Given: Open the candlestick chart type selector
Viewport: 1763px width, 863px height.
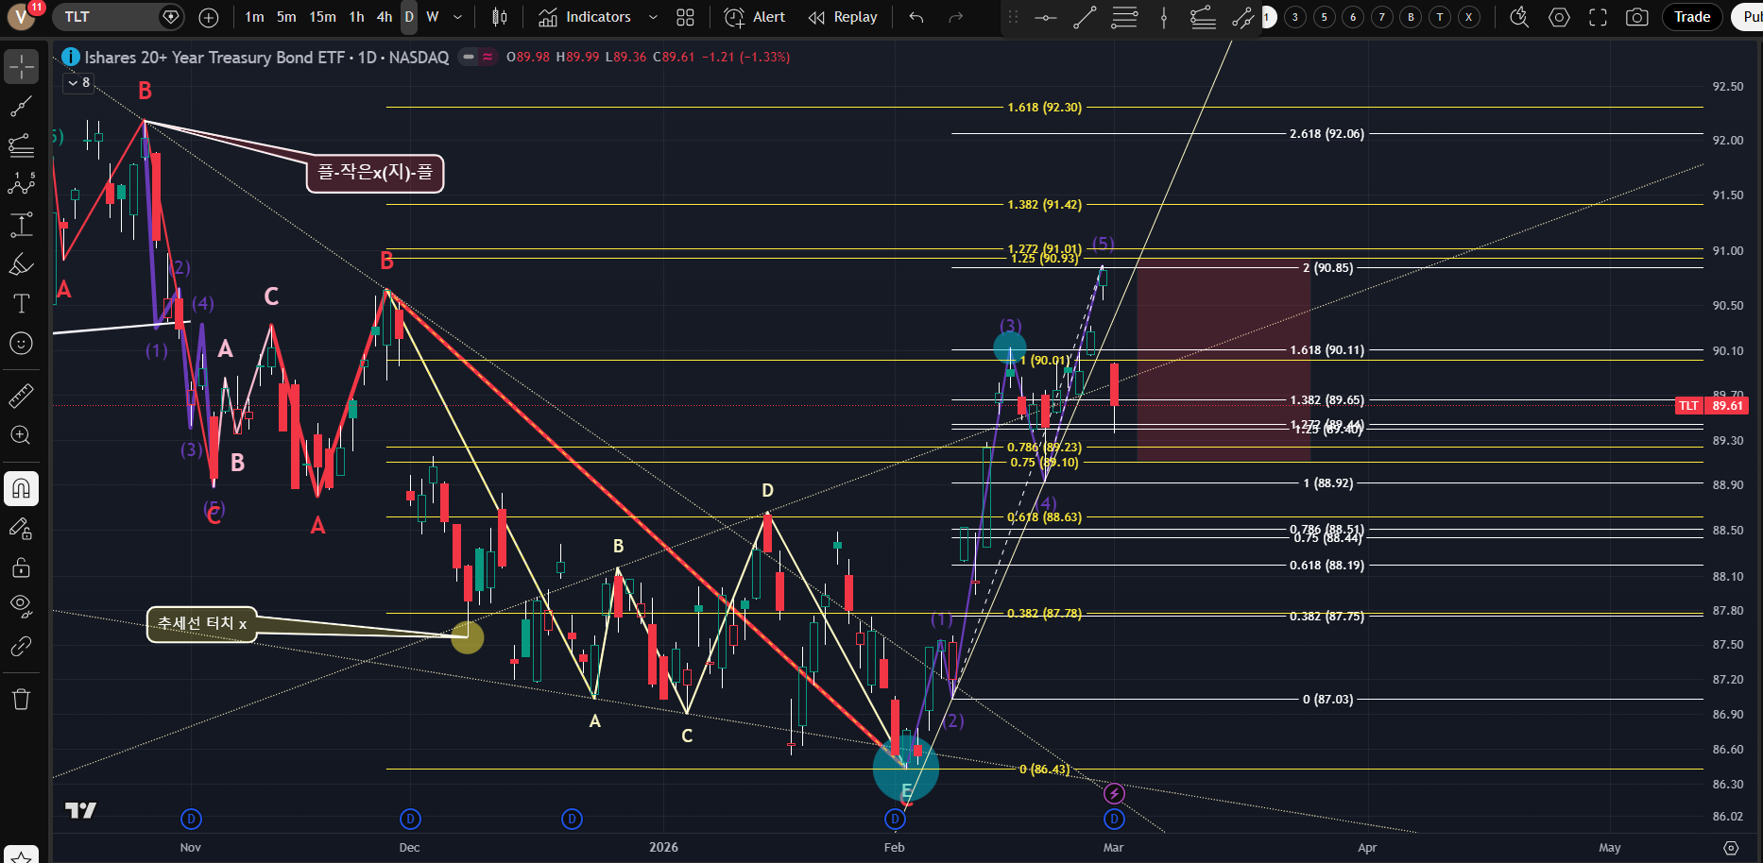Looking at the screenshot, I should 500,17.
